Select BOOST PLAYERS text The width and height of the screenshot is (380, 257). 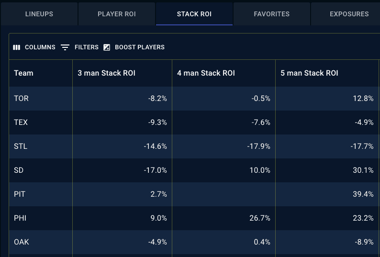point(140,47)
